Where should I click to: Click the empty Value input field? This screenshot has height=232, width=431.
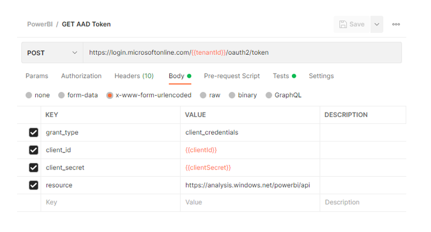point(250,202)
